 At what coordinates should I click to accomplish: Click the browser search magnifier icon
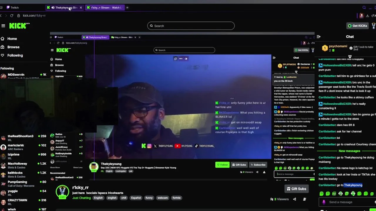point(364,8)
